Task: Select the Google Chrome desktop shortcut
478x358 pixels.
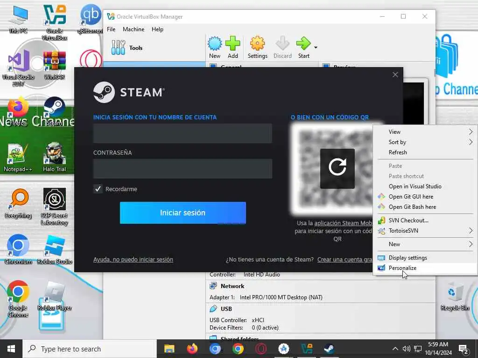Action: click(x=18, y=299)
